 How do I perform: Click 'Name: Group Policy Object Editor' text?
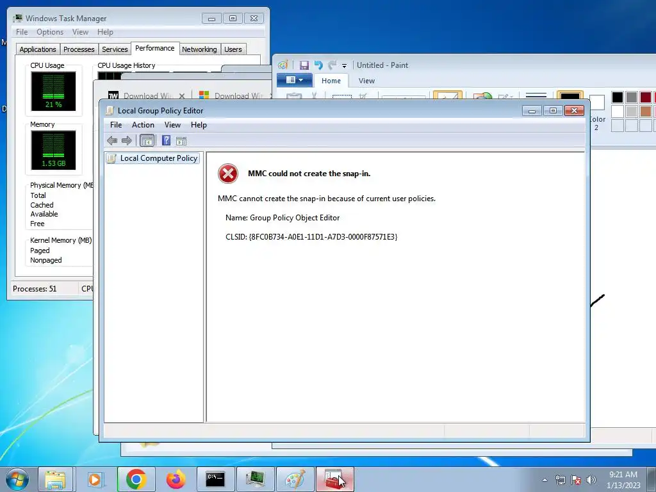pyautogui.click(x=283, y=218)
